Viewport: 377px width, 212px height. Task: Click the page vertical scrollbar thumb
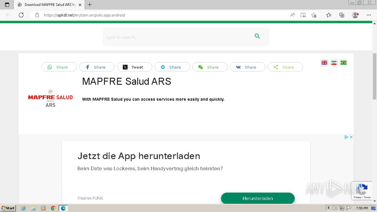click(x=375, y=76)
